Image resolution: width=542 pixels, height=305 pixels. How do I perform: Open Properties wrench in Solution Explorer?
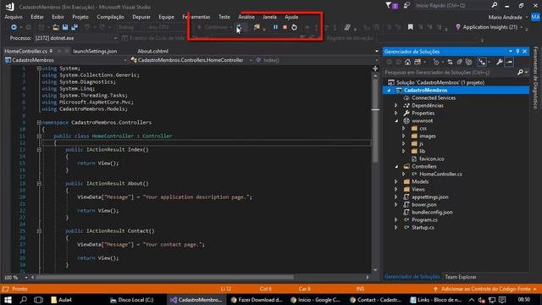pos(500,62)
